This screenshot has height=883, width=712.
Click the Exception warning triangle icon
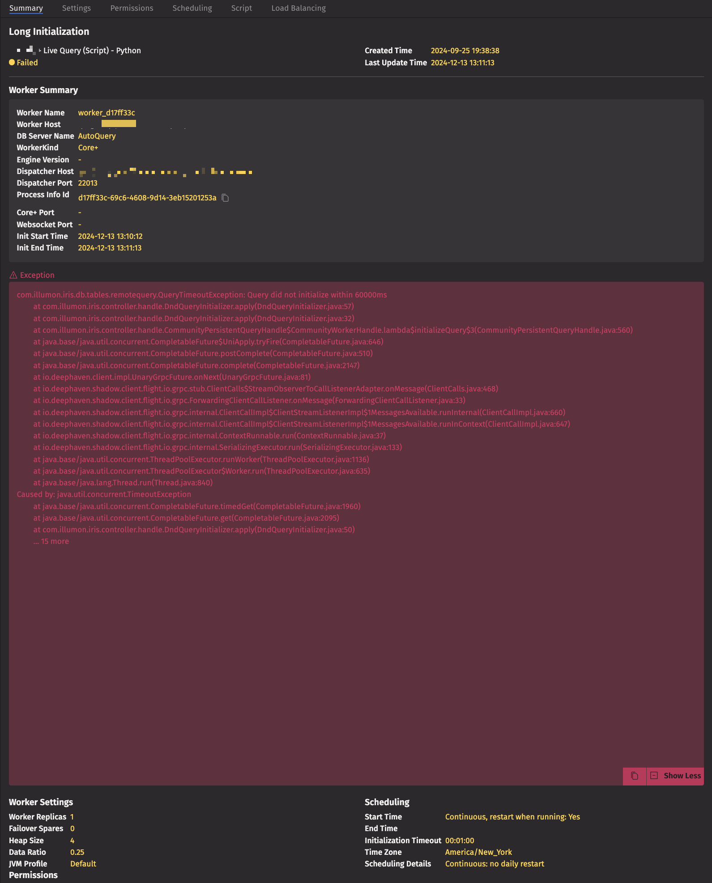coord(13,275)
